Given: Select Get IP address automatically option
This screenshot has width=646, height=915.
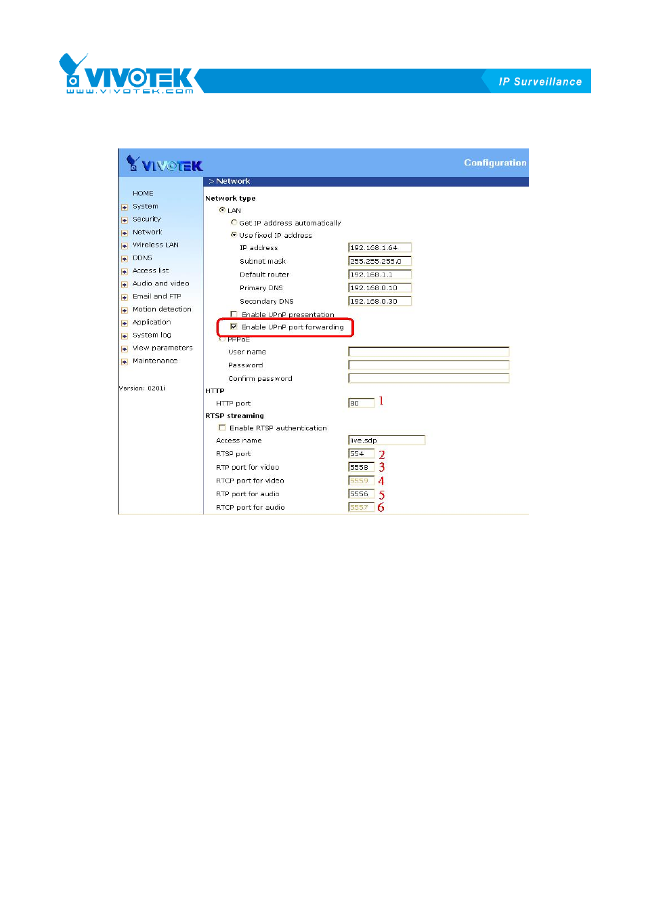Looking at the screenshot, I should (x=234, y=222).
